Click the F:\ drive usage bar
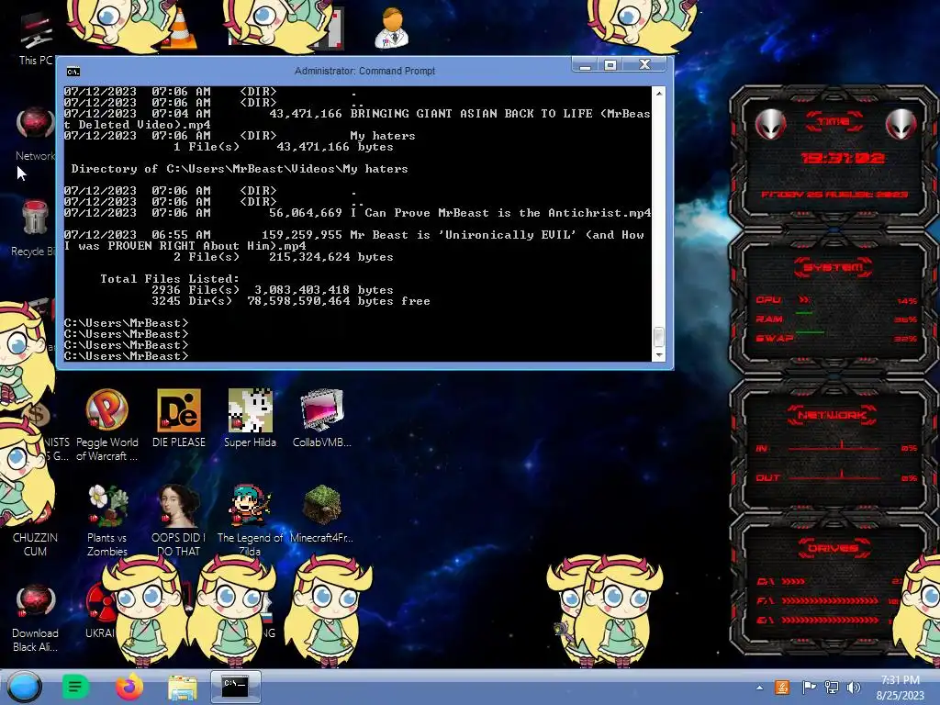The width and height of the screenshot is (940, 705). (x=830, y=600)
